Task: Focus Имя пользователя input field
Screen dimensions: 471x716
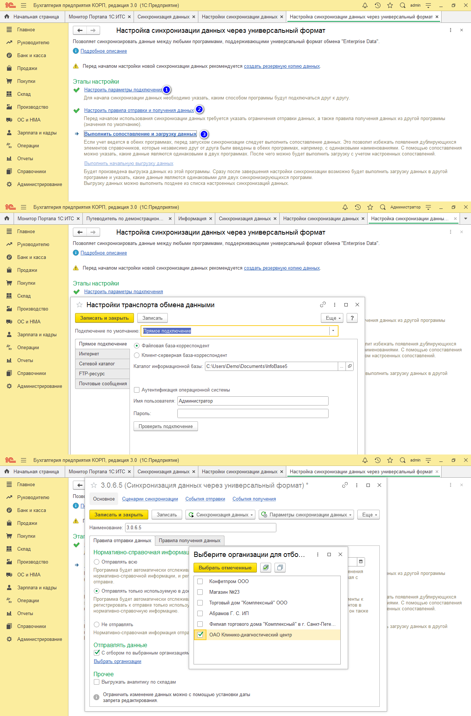Action: [x=253, y=401]
